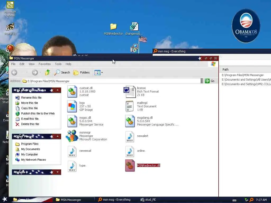Screen dimensions: 271x203
Task: Select the msgsc.dll file icon
Action: click(x=72, y=121)
